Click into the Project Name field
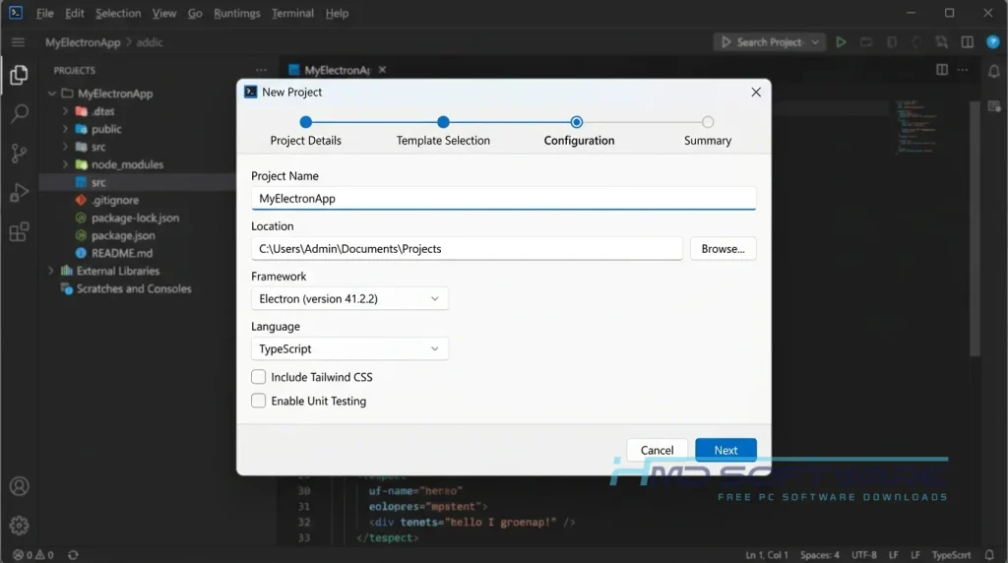Image resolution: width=1008 pixels, height=563 pixels. coord(503,198)
